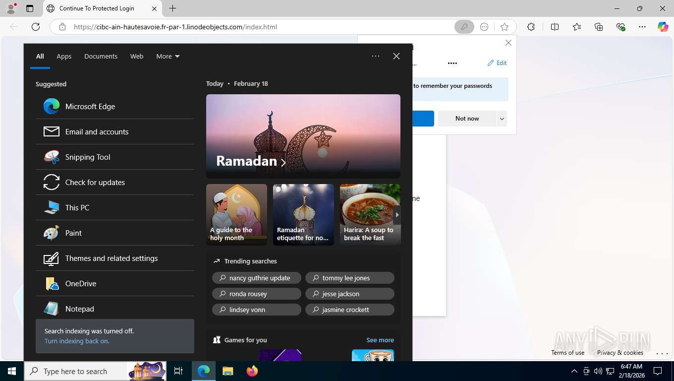Show hidden system tray icons
This screenshot has width=674, height=381.
[574, 371]
